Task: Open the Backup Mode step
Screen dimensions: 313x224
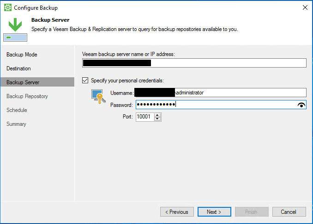Action: [x=22, y=55]
